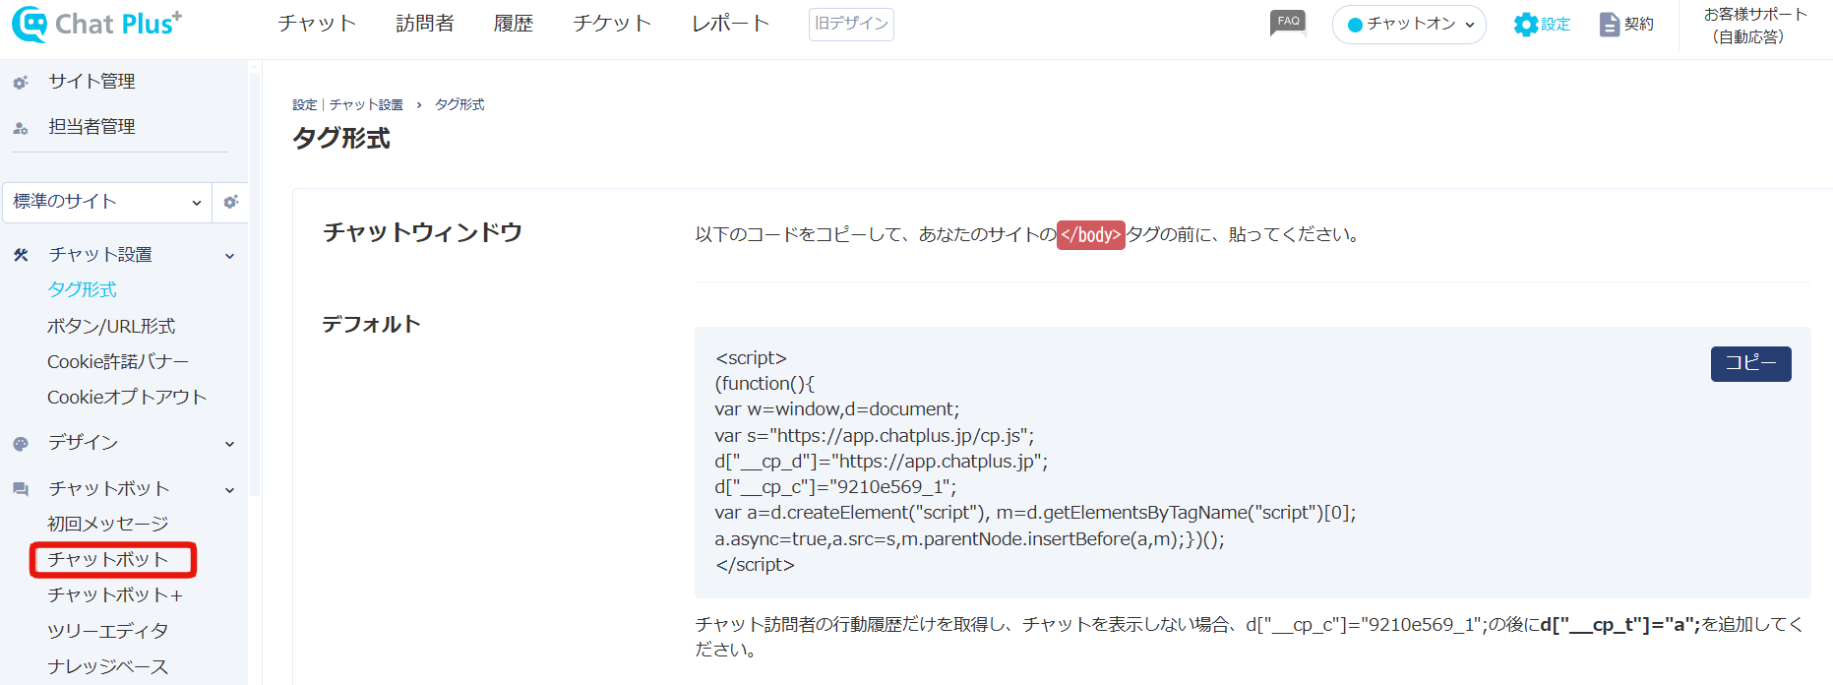The image size is (1833, 685).
Task: Click the チャット設置 tools icon
Action: (x=21, y=255)
